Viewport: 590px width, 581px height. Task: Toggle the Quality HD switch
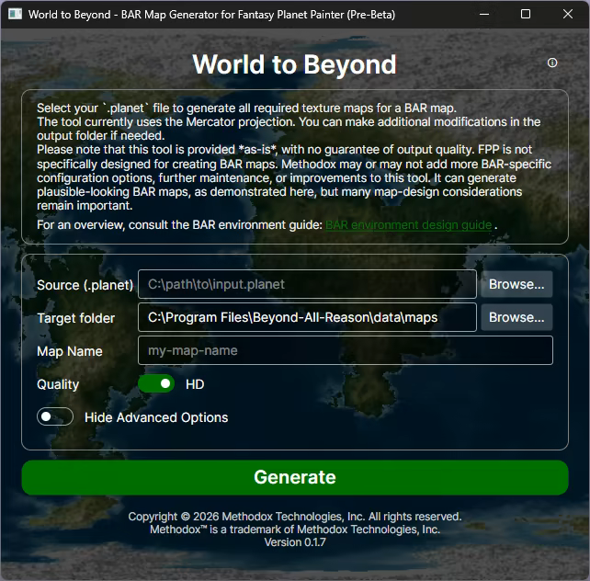(156, 384)
